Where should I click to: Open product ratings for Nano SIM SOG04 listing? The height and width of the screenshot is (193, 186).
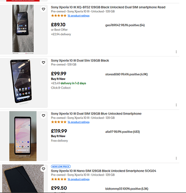[79, 179]
